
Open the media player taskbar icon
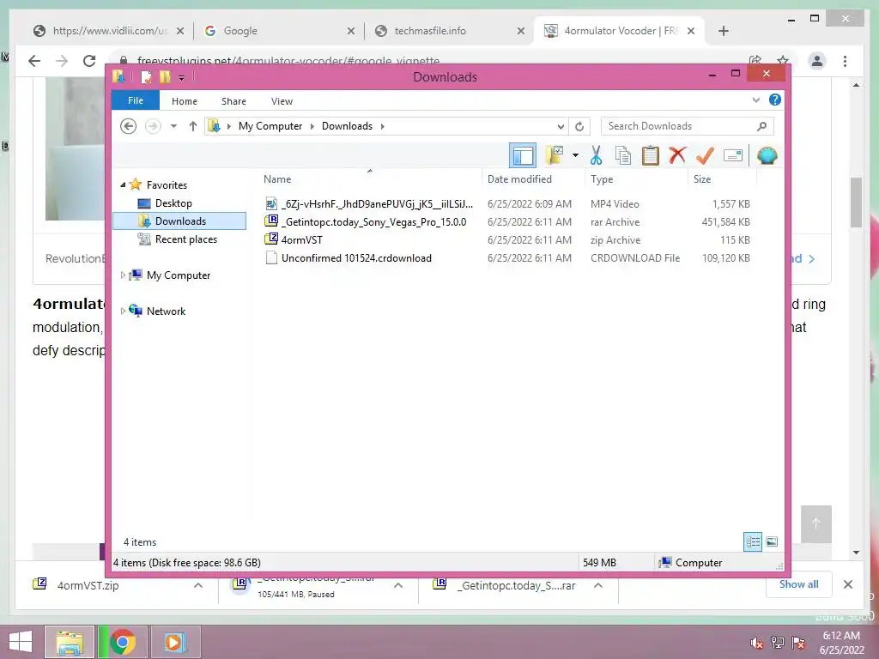173,642
